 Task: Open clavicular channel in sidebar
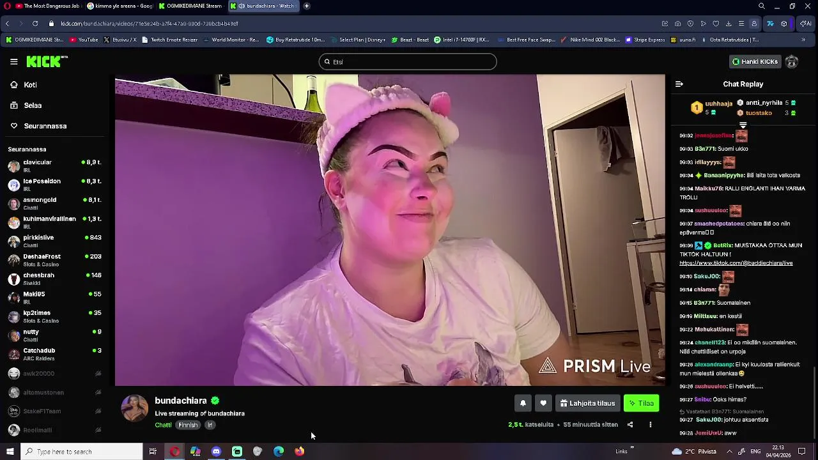tap(54, 166)
